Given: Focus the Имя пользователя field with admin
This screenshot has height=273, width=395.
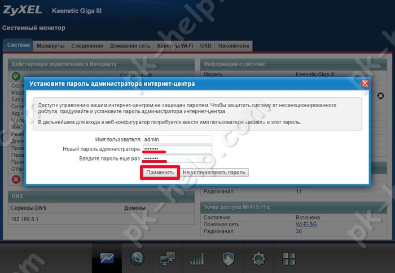Looking at the screenshot, I should 177,139.
